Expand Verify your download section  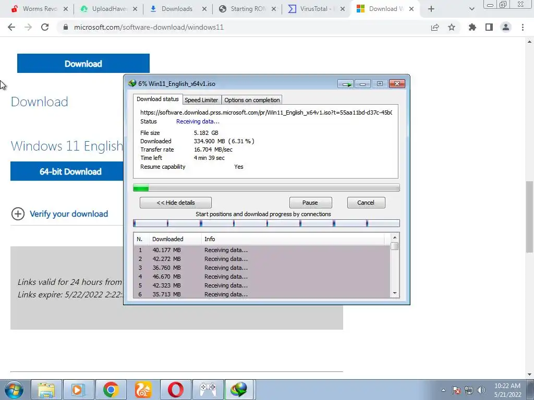69,214
